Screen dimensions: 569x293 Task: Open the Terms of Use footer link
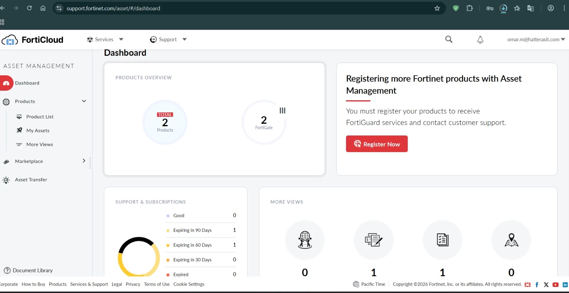pos(157,284)
